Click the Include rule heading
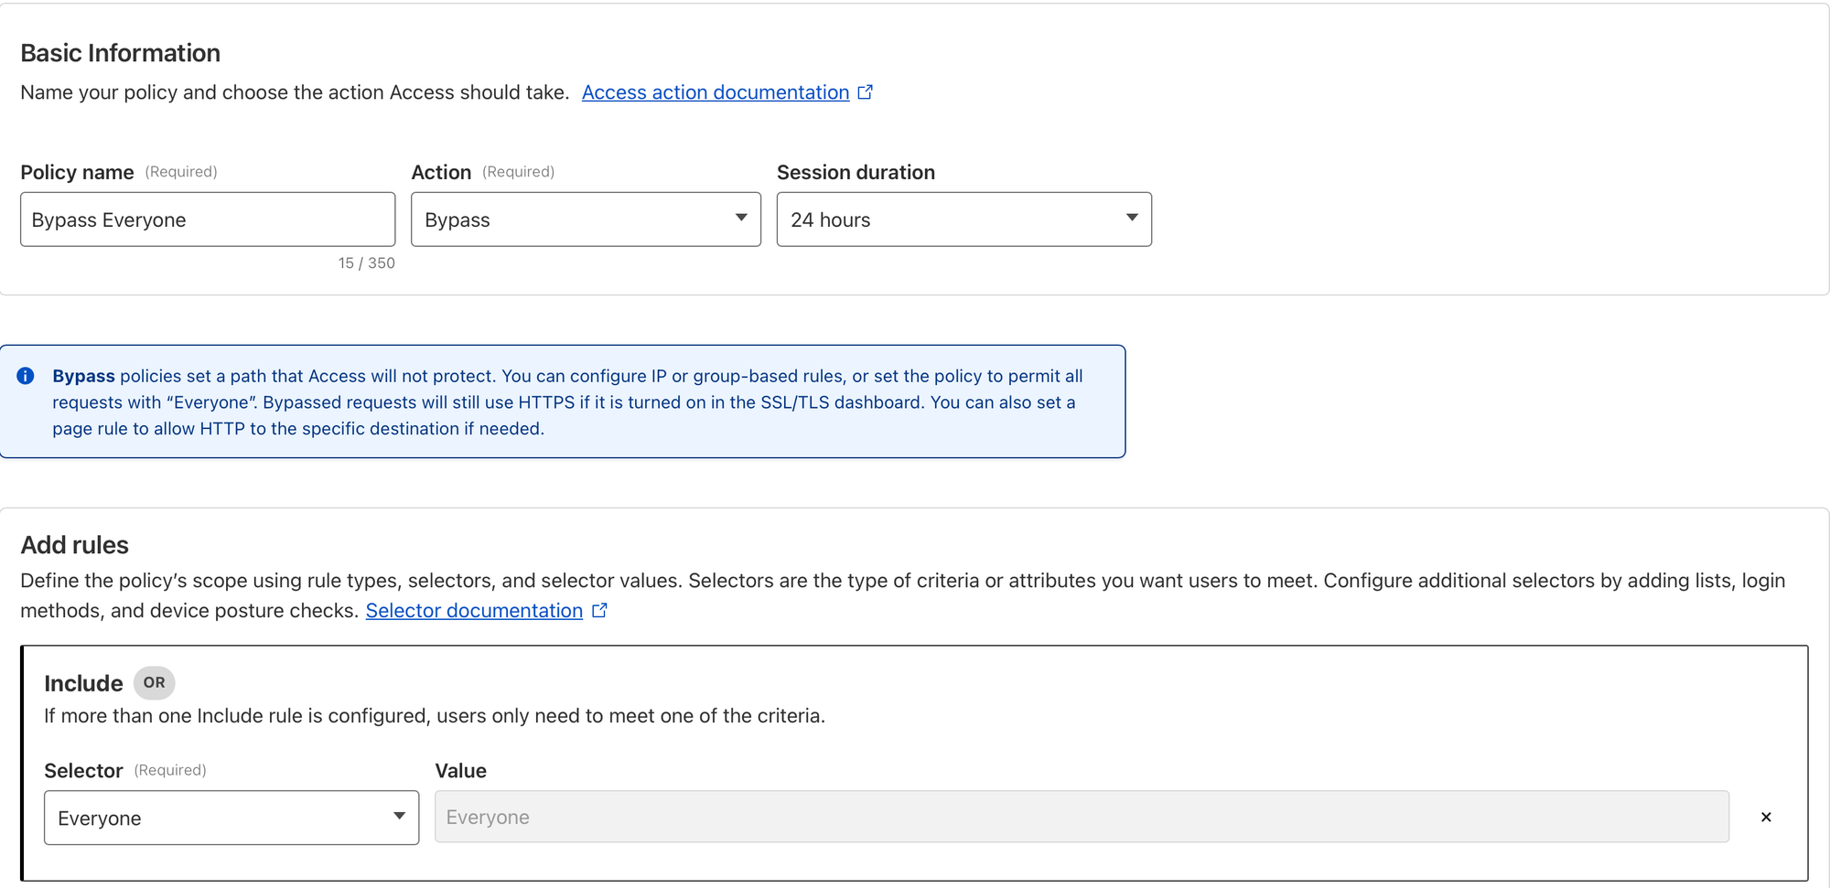This screenshot has width=1830, height=888. click(x=83, y=684)
